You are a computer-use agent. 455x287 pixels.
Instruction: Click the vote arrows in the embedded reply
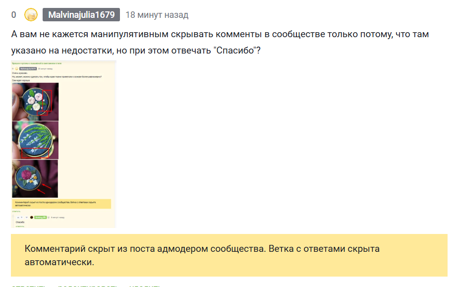[x=22, y=217]
